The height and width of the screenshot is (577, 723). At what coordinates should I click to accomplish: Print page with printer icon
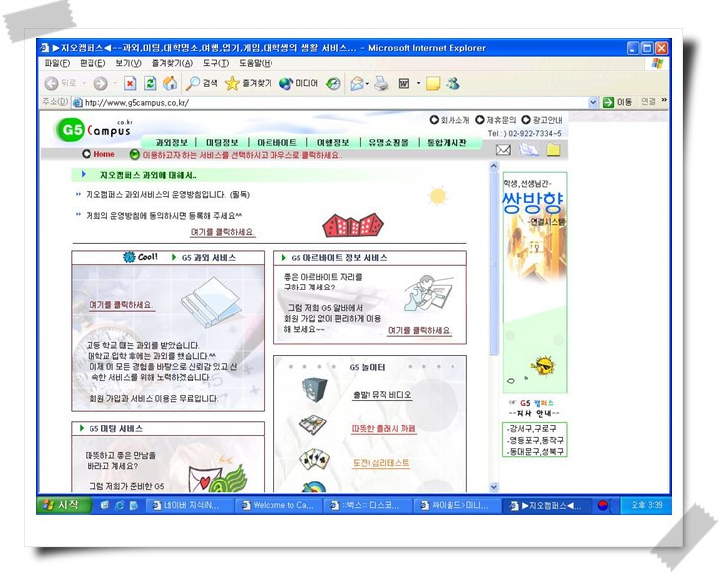pyautogui.click(x=381, y=83)
